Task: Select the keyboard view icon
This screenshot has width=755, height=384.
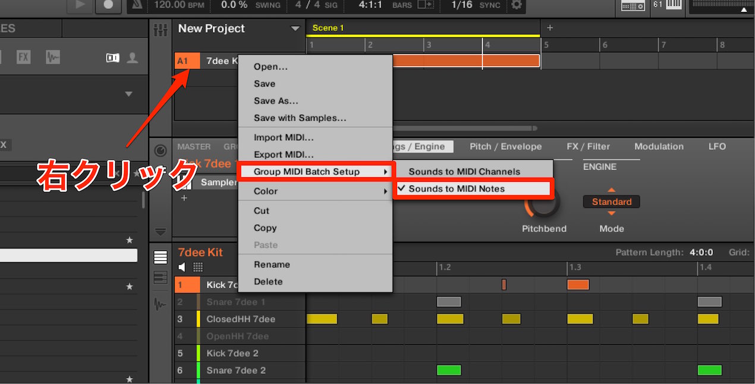Action: tap(161, 278)
